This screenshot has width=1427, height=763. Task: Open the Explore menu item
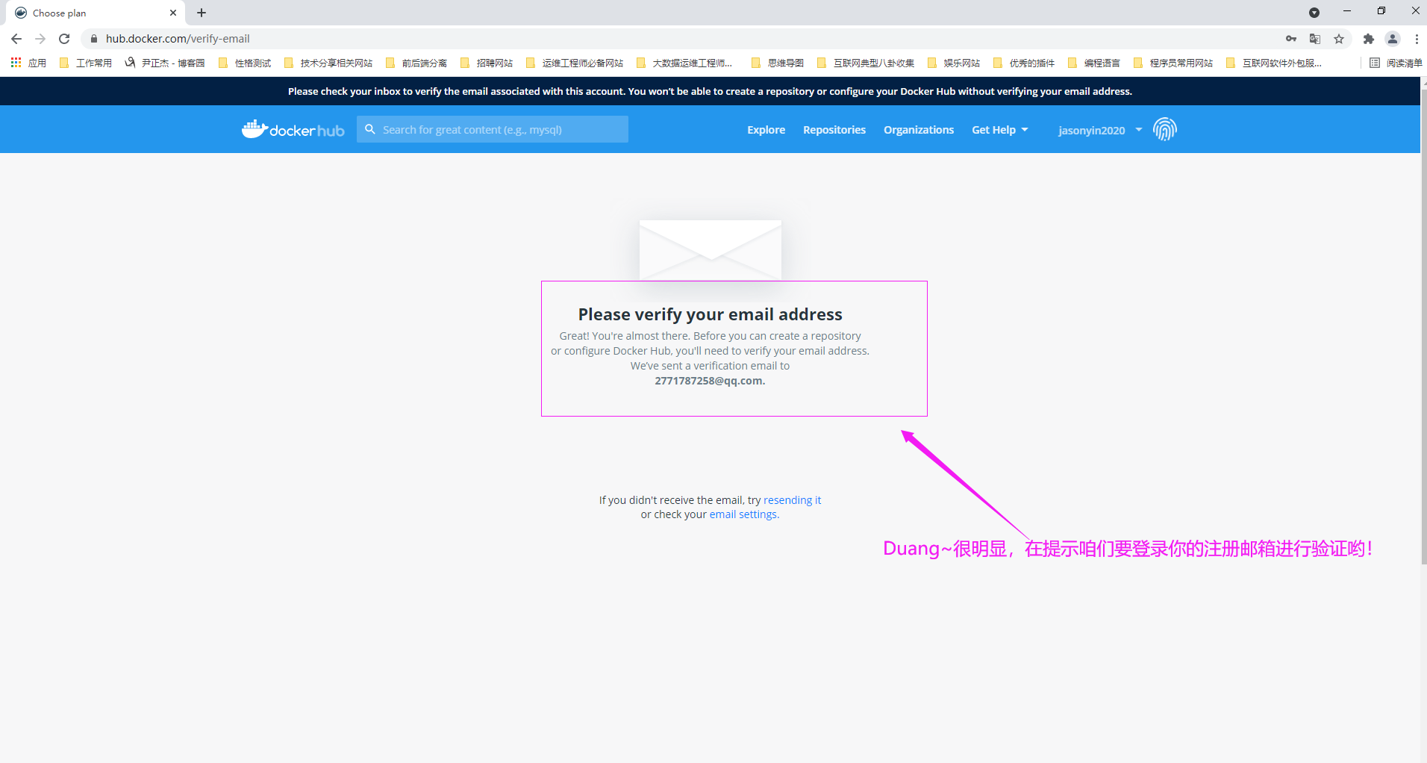766,130
